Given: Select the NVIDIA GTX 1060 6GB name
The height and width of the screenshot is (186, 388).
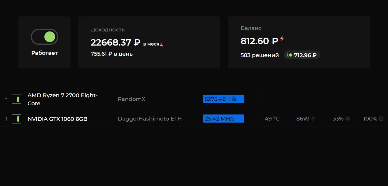Looking at the screenshot, I should pyautogui.click(x=57, y=119).
